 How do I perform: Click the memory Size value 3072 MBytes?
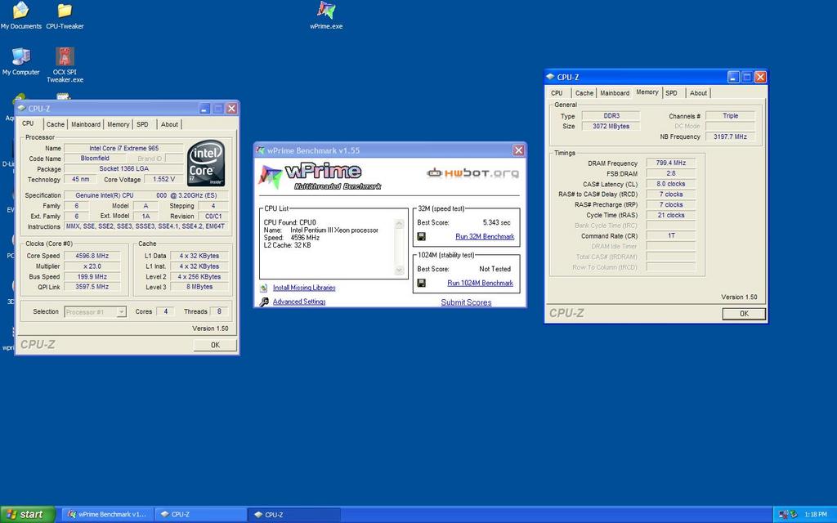[x=611, y=127]
